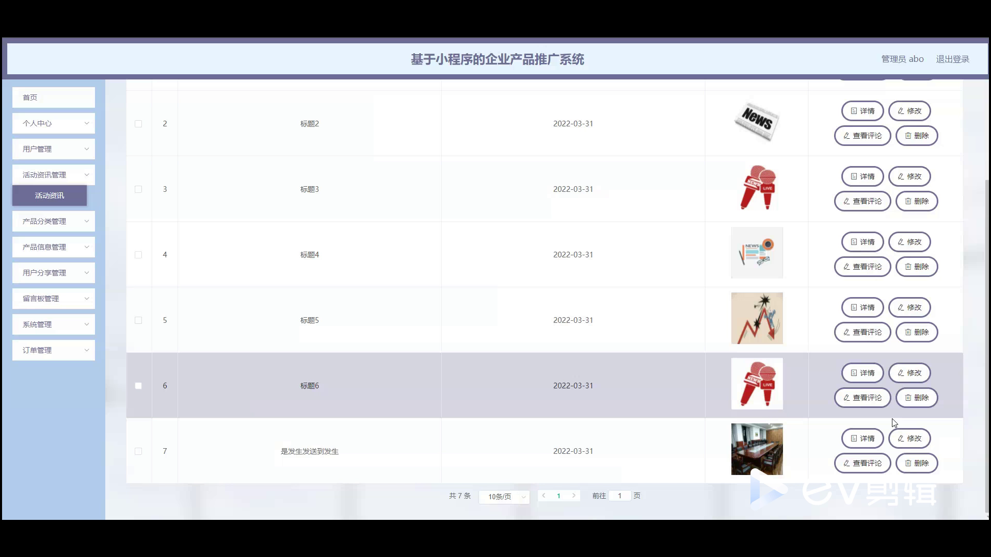This screenshot has height=557, width=991.
Task: Open details for row 标题3
Action: click(862, 176)
